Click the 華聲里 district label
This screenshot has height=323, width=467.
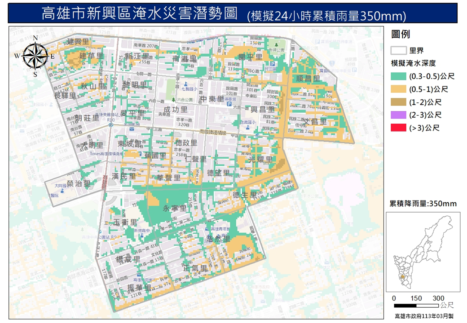pos(168,178)
